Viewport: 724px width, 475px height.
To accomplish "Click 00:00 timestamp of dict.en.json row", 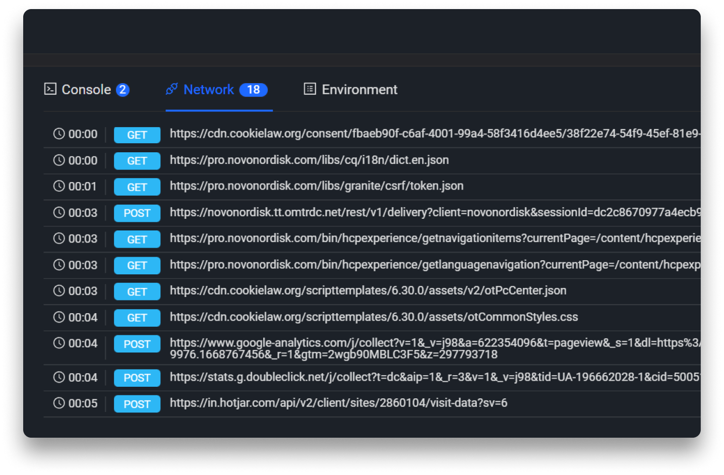I will pyautogui.click(x=83, y=161).
